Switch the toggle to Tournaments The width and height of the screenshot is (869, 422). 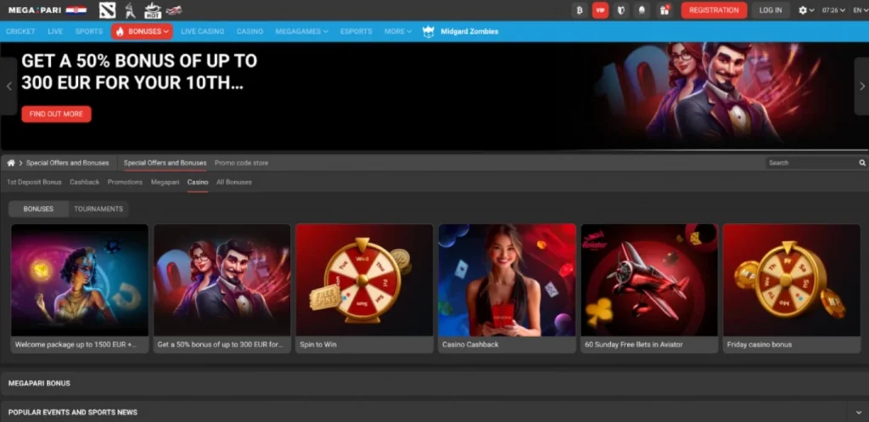98,209
